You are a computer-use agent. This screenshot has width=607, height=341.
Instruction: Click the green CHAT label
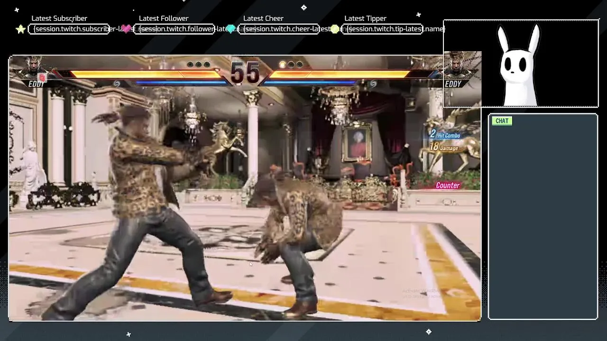(502, 121)
